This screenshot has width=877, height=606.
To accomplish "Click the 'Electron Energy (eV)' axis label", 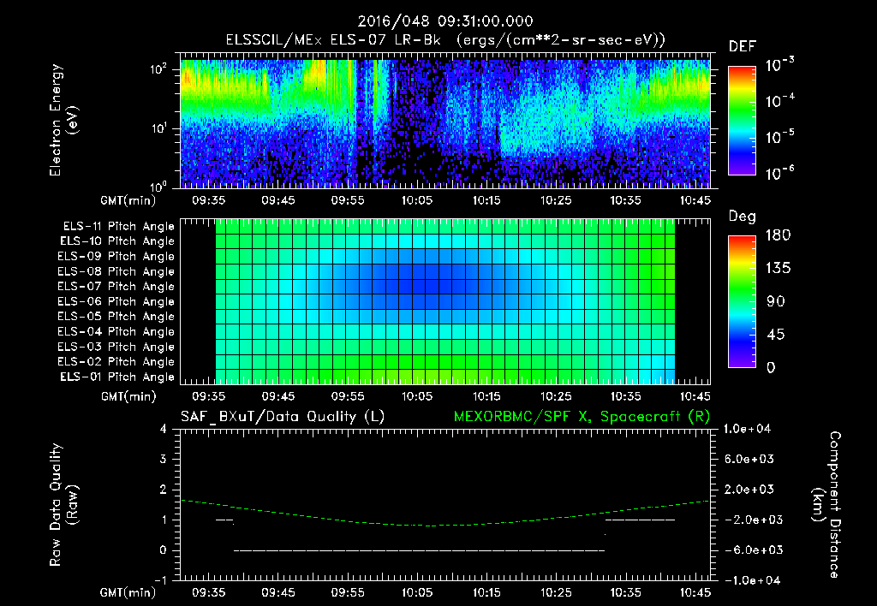I will point(63,120).
